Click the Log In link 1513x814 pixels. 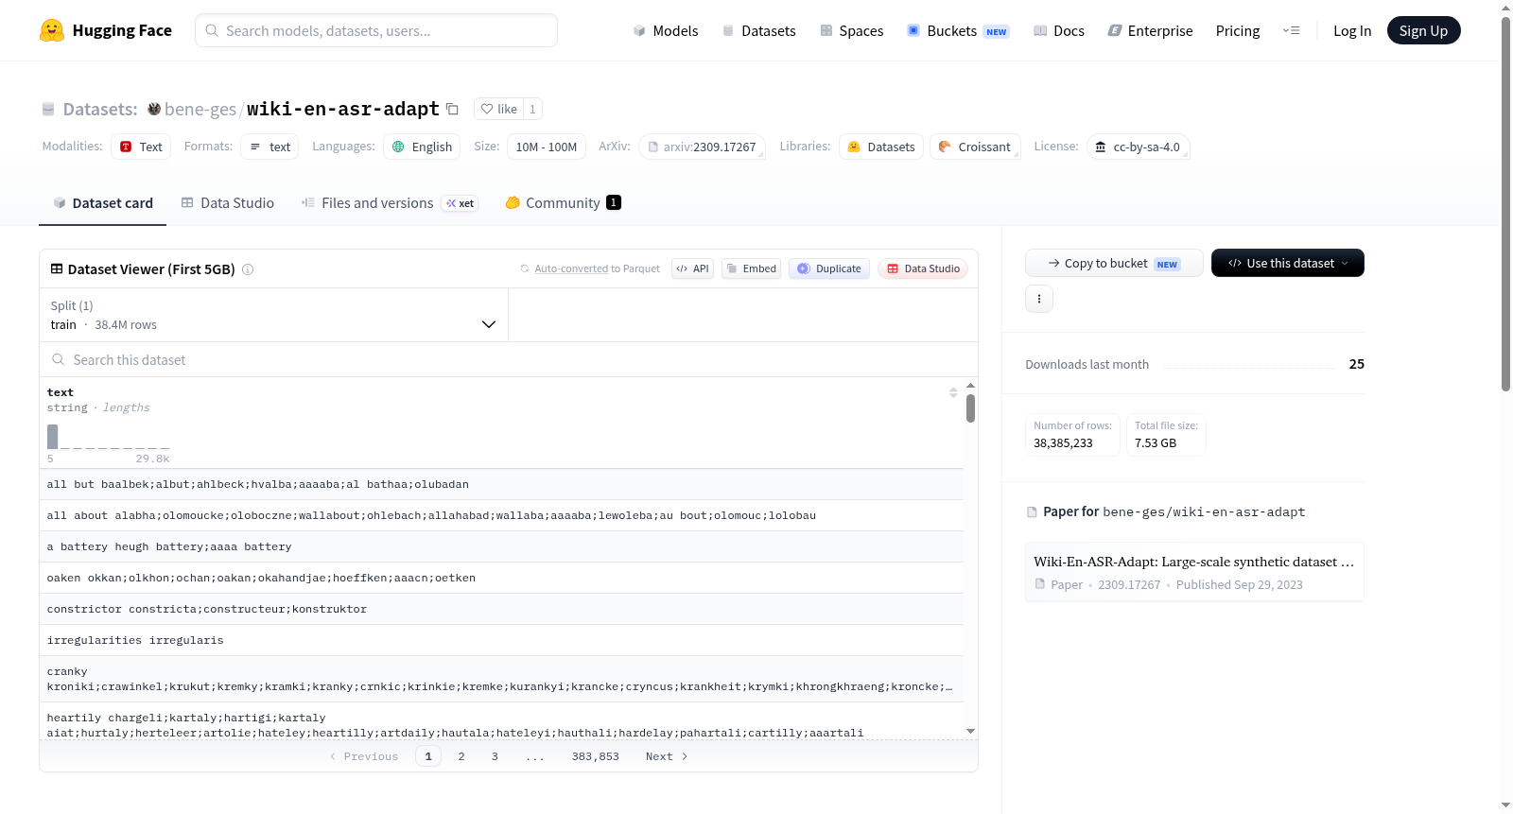pyautogui.click(x=1352, y=31)
